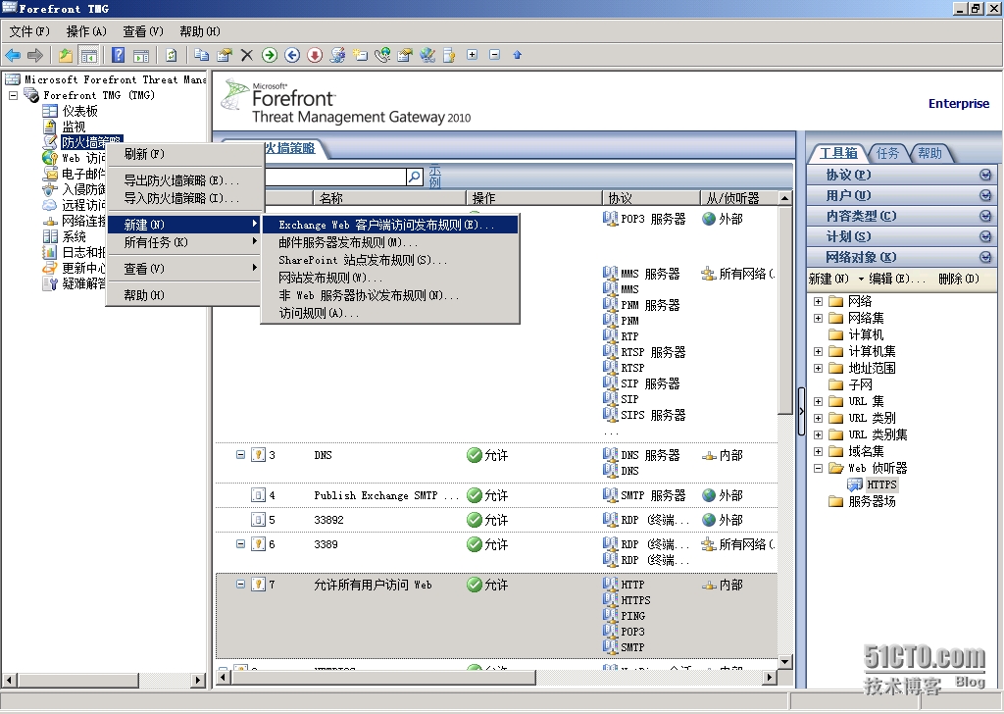Click 编辑(E) in network objects toolbar
Screen dimensions: 1004x714
pos(896,279)
